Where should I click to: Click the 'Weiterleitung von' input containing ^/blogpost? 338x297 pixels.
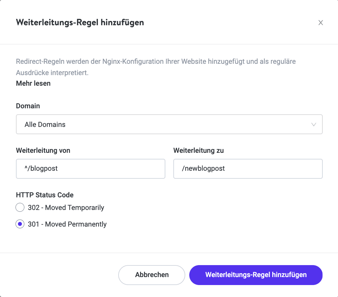[x=90, y=169]
